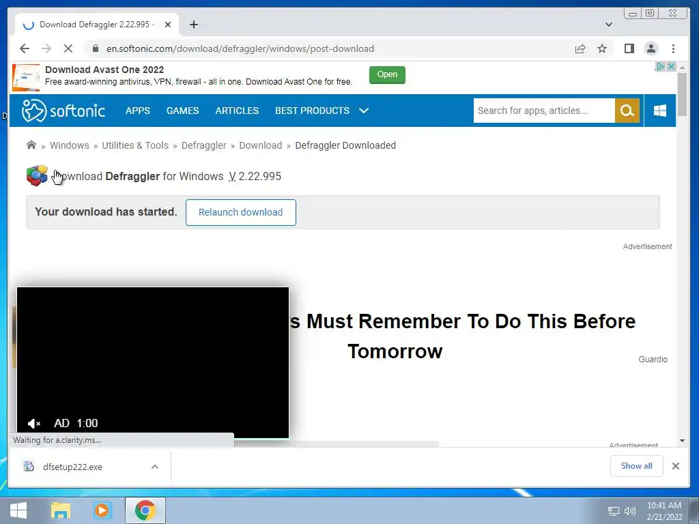Go back to the previous page
The height and width of the screenshot is (524, 699).
[x=25, y=48]
